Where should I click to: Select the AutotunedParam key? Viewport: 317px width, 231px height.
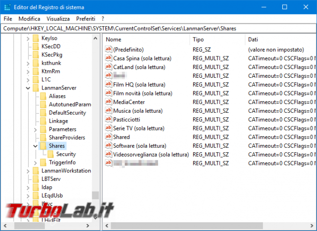[70, 105]
